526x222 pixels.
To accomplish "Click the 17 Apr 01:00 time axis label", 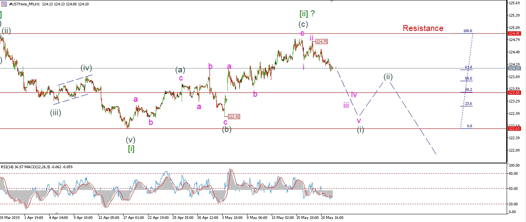I will (x=133, y=217).
